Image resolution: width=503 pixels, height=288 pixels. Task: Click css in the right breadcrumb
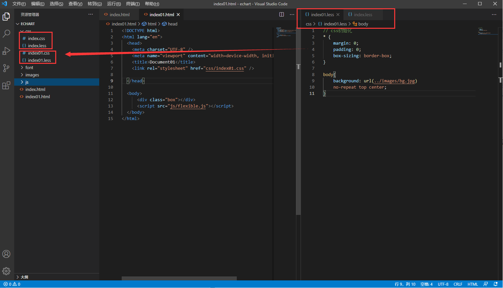pos(309,24)
